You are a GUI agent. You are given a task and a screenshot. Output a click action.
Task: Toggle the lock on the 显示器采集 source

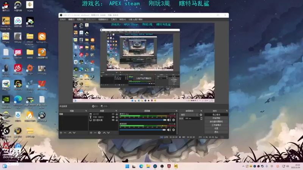click(x=117, y=120)
